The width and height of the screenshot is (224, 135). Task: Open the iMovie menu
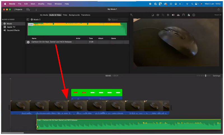click(12, 4)
